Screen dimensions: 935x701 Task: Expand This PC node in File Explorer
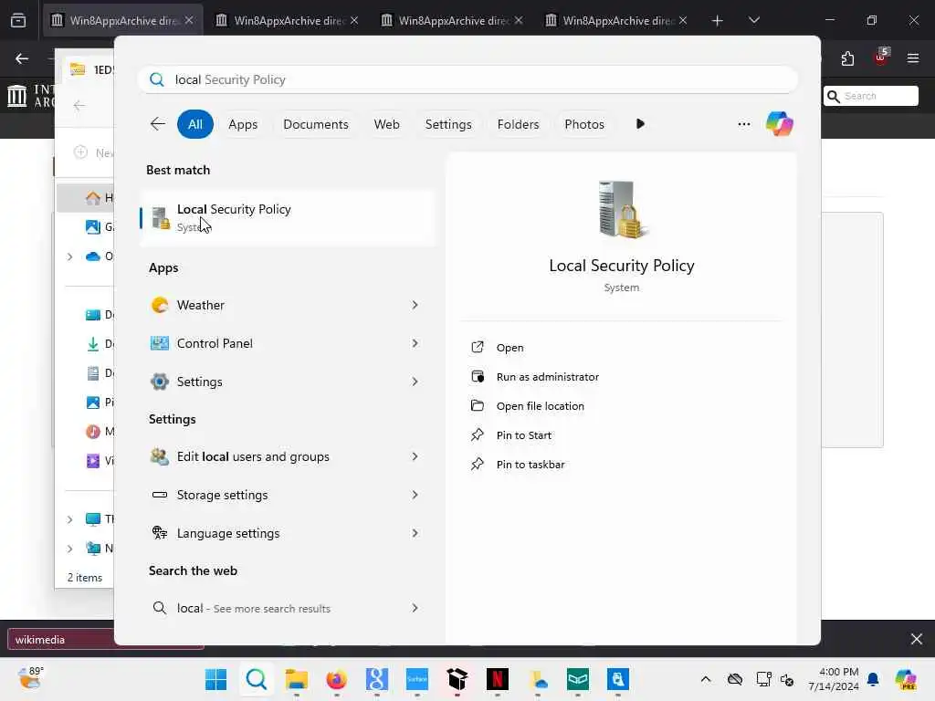69,519
